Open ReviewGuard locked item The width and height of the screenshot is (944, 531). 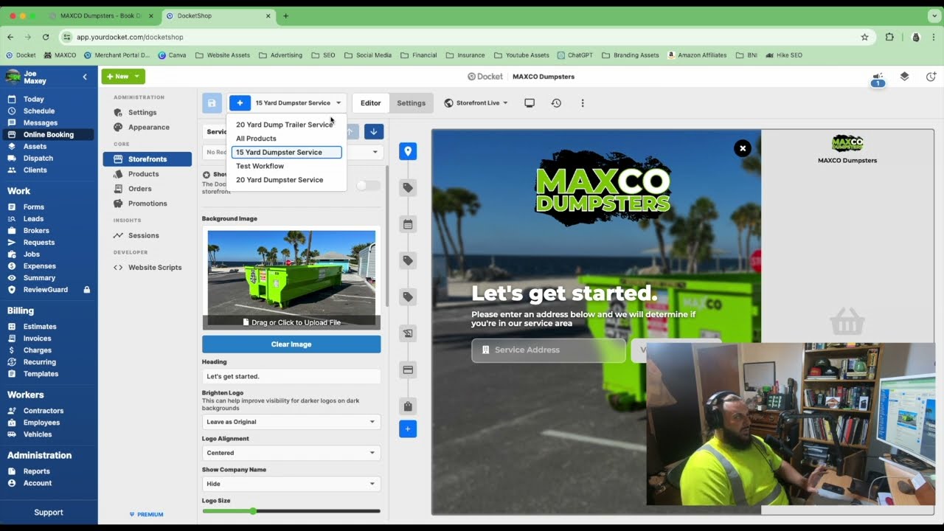click(46, 289)
